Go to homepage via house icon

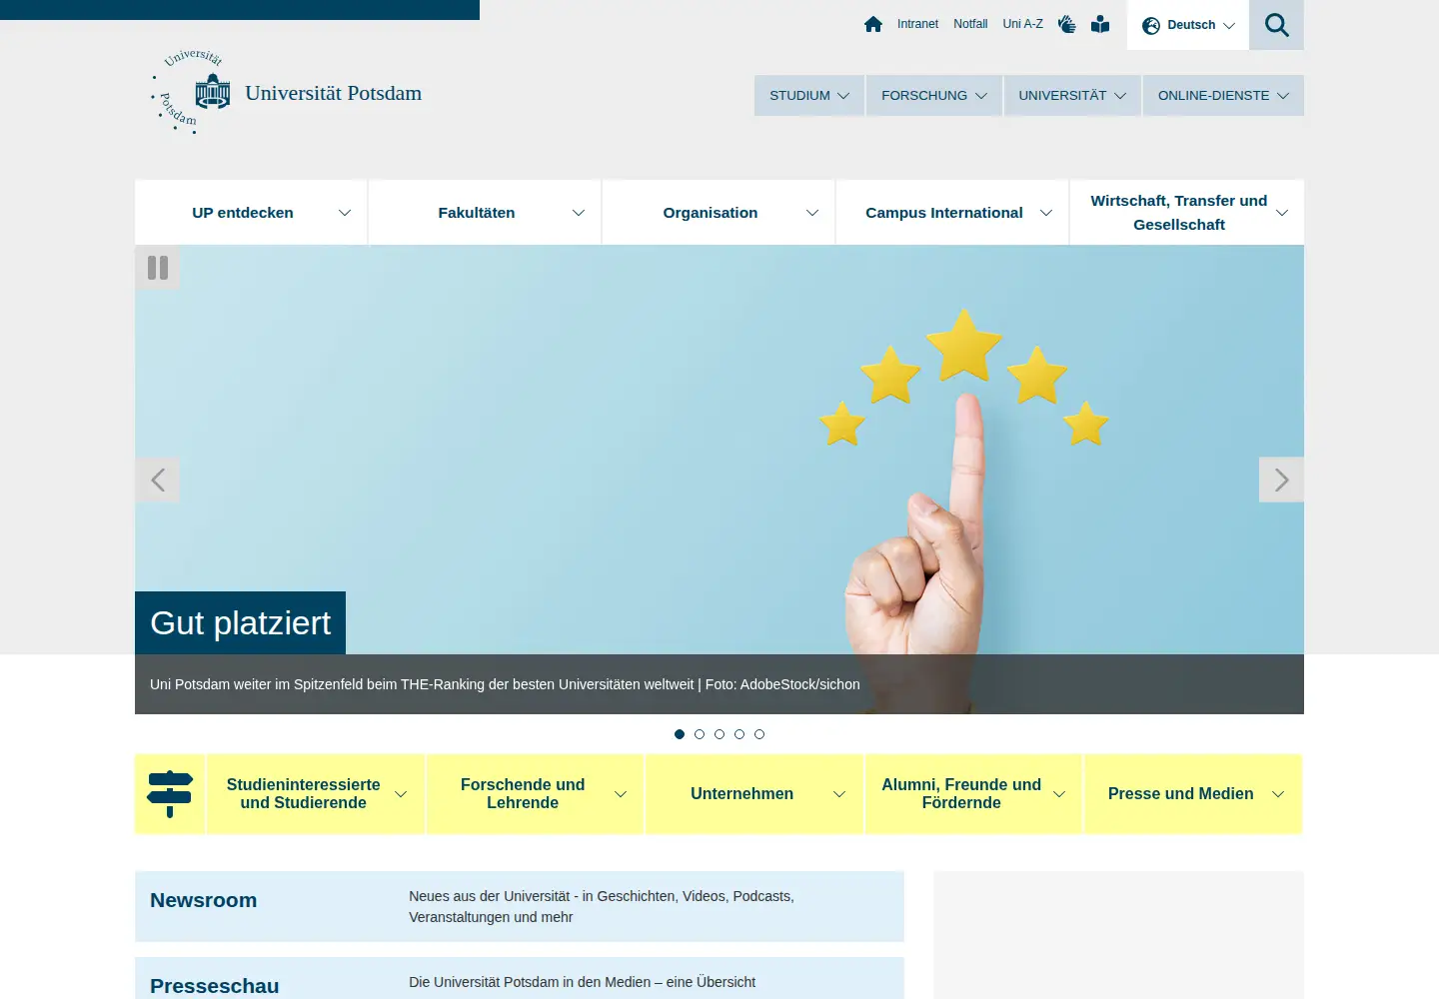tap(873, 24)
